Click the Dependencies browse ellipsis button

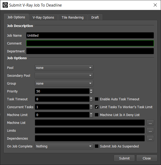[150, 138]
